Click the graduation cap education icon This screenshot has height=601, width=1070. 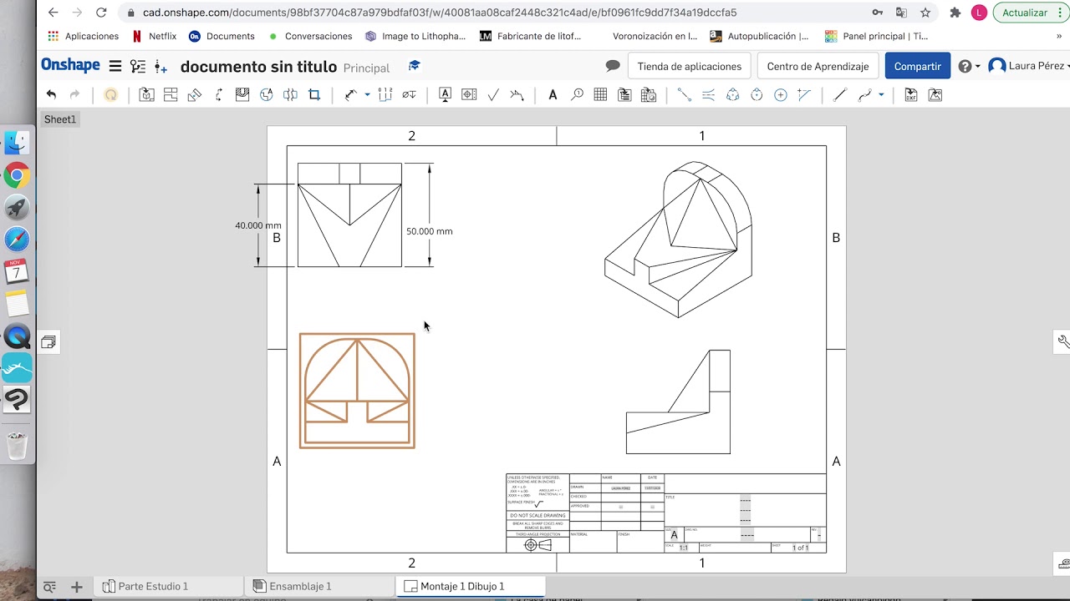(414, 66)
